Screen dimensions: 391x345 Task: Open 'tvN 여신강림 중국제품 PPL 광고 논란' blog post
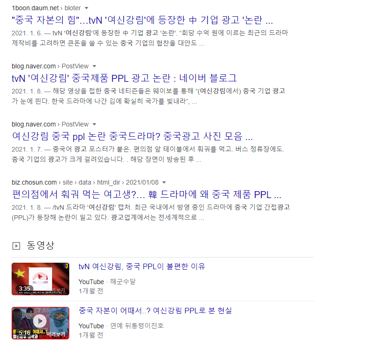pos(124,78)
